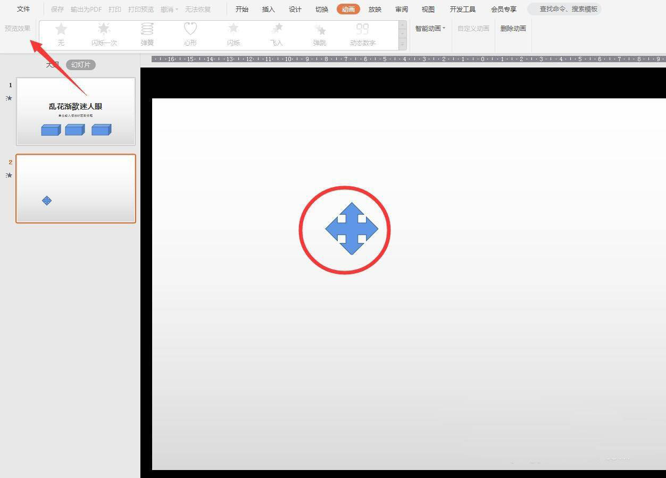
Task: Click the search commands and templates field
Action: (x=568, y=9)
